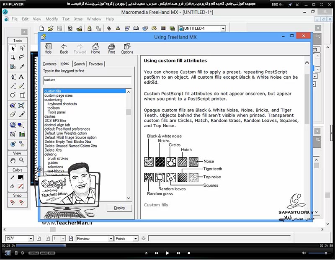Toggle KMPlayer pin on top
The image size is (335, 260).
[x=290, y=5]
